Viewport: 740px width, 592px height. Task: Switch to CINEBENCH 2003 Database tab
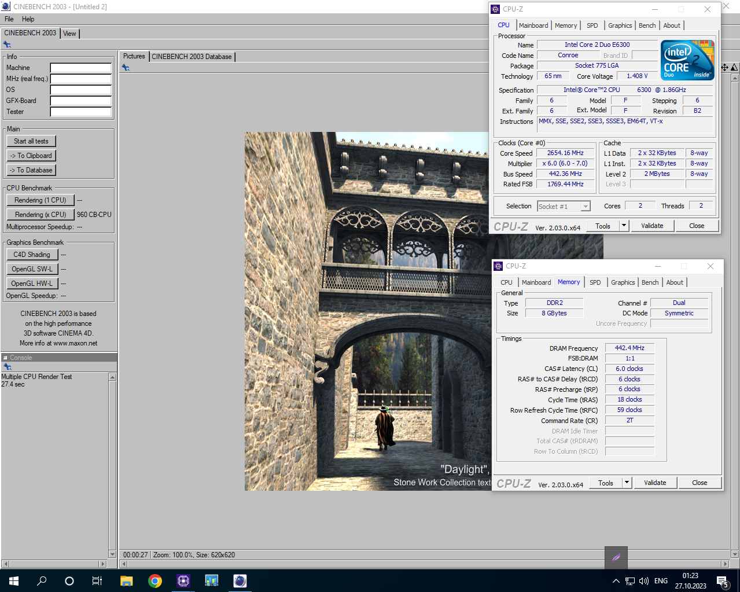click(x=192, y=57)
